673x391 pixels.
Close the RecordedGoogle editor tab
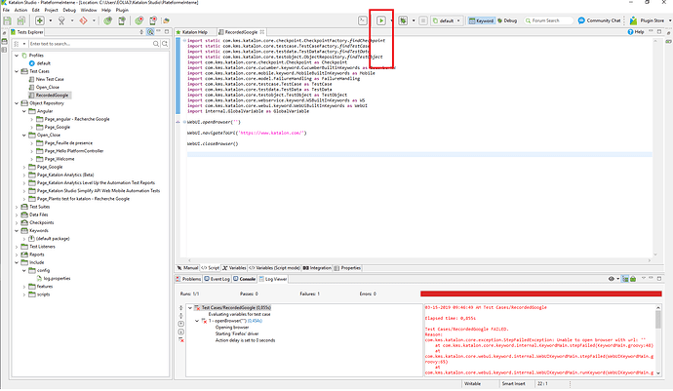tap(261, 32)
